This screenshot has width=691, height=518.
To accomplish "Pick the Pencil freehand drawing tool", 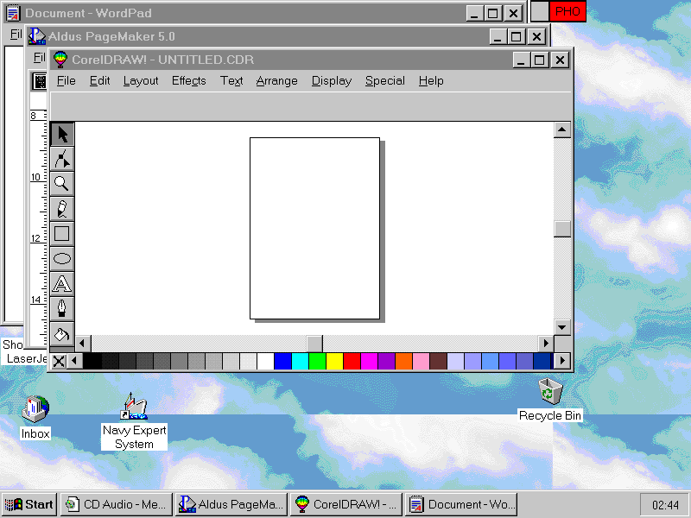I will (x=61, y=209).
